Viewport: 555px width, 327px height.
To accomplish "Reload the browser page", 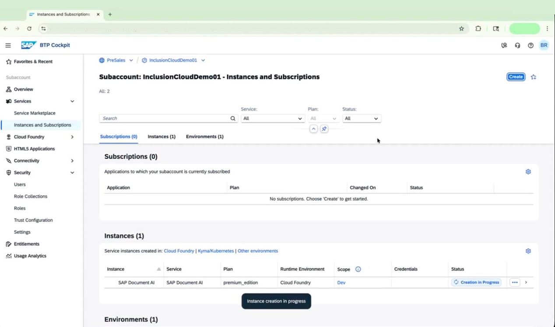I will (29, 28).
